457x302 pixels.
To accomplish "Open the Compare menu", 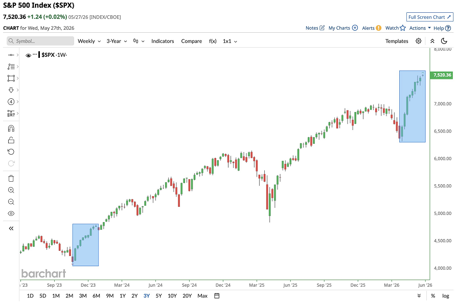I will pyautogui.click(x=192, y=41).
